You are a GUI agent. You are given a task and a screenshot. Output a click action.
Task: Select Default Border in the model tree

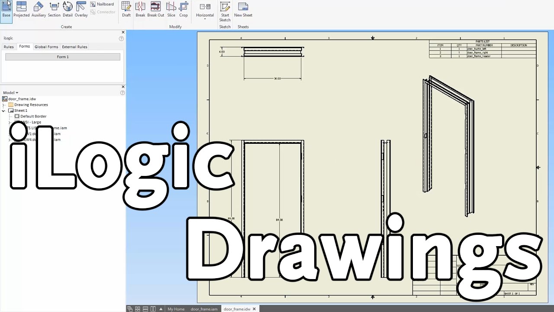click(x=33, y=117)
